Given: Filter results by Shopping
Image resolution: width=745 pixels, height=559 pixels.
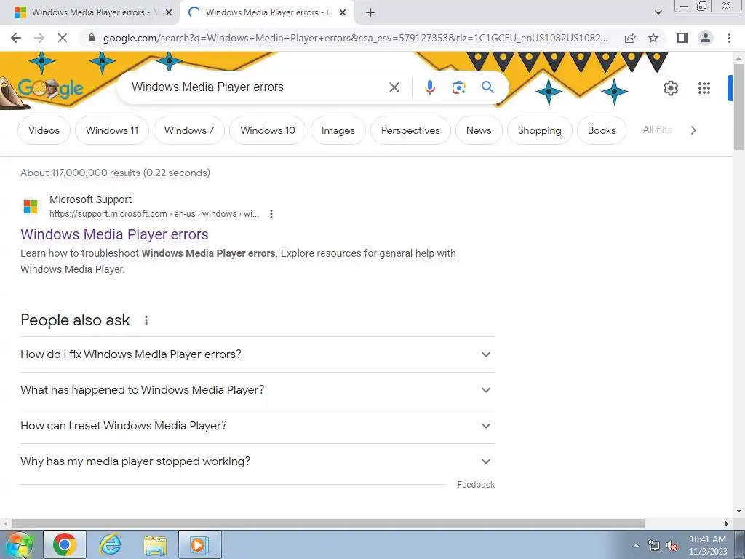Looking at the screenshot, I should [539, 130].
